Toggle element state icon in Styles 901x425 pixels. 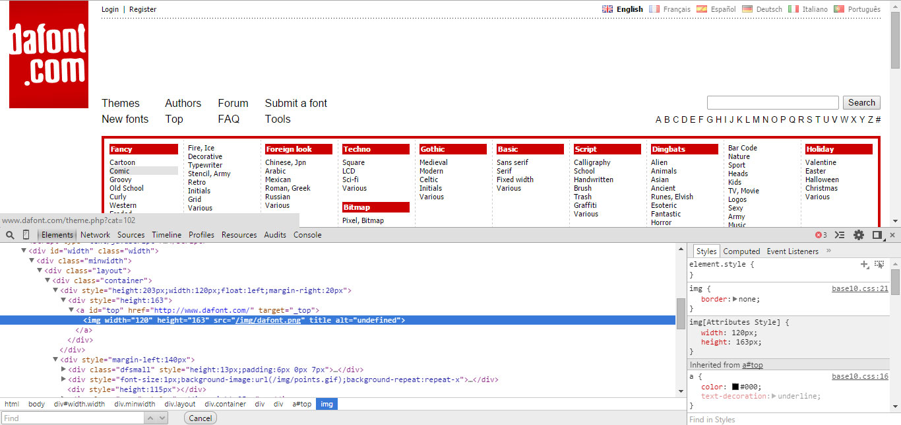879,264
